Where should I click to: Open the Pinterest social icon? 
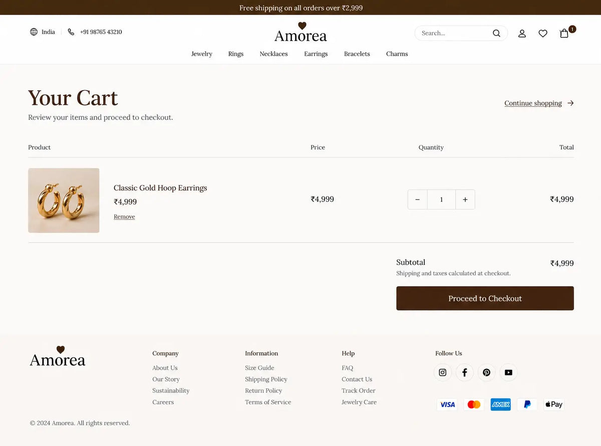point(486,372)
